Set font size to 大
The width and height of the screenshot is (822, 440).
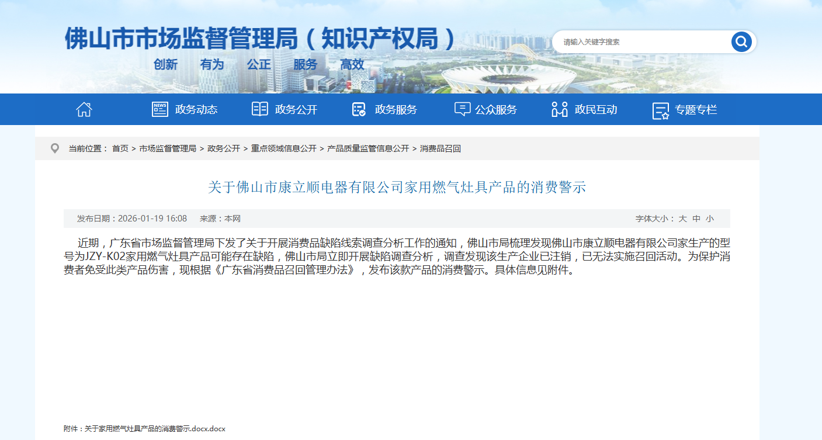(x=682, y=219)
